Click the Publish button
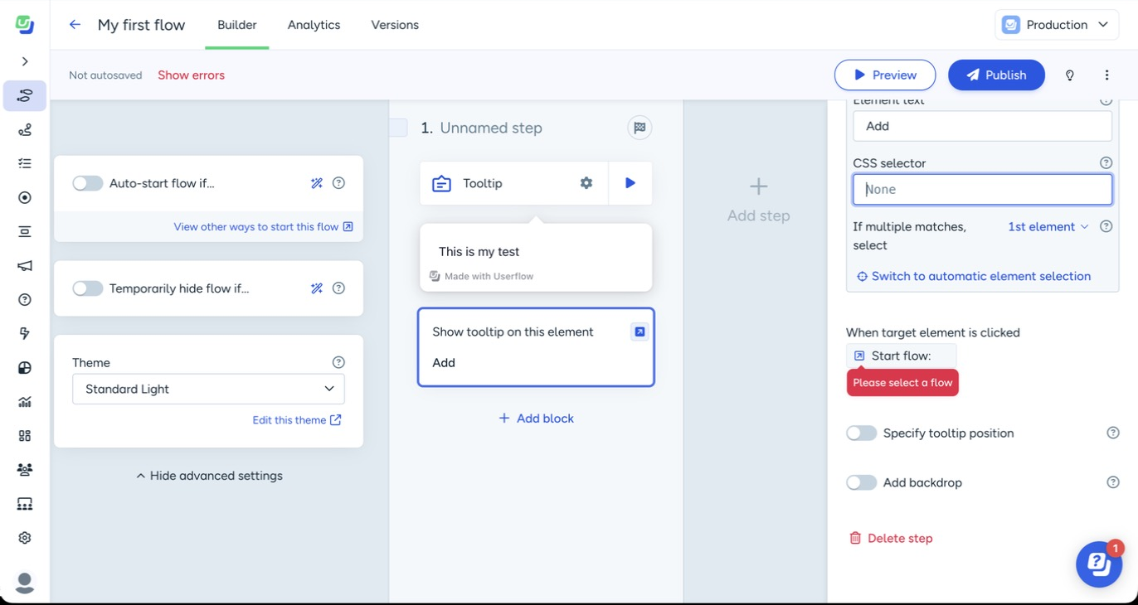 996,75
